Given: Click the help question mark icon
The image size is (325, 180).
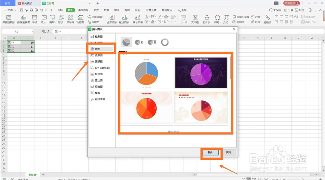Looking at the screenshot, I should (x=310, y=10).
